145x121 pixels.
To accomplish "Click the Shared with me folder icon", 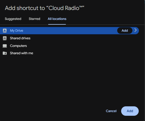I will click(x=5, y=53).
